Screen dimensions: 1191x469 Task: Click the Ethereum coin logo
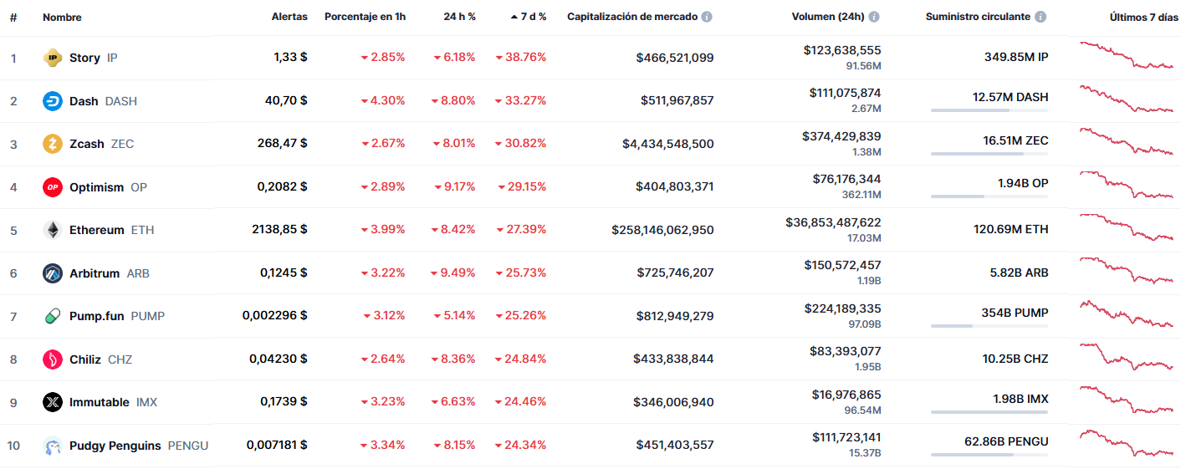click(x=53, y=230)
